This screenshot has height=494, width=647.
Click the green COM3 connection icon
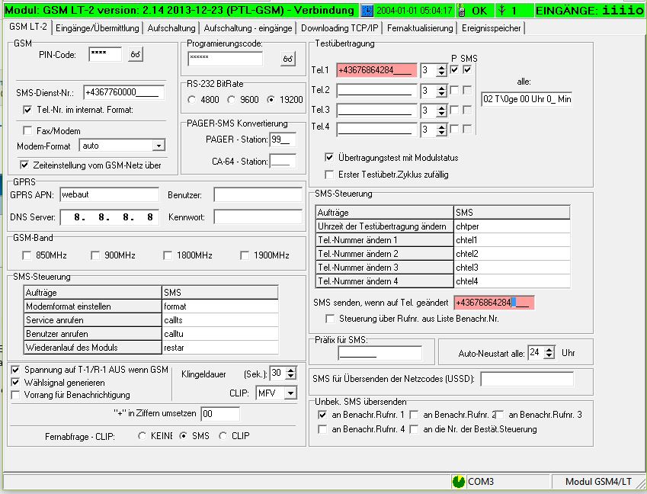point(458,482)
